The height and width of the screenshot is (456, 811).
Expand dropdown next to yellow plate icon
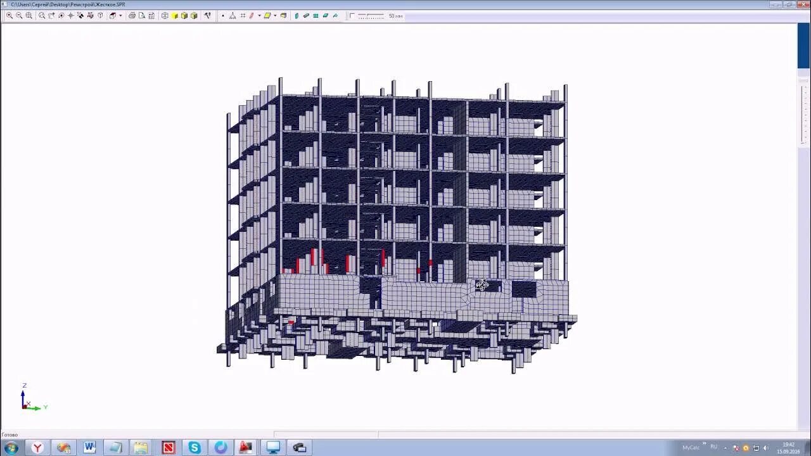click(275, 15)
